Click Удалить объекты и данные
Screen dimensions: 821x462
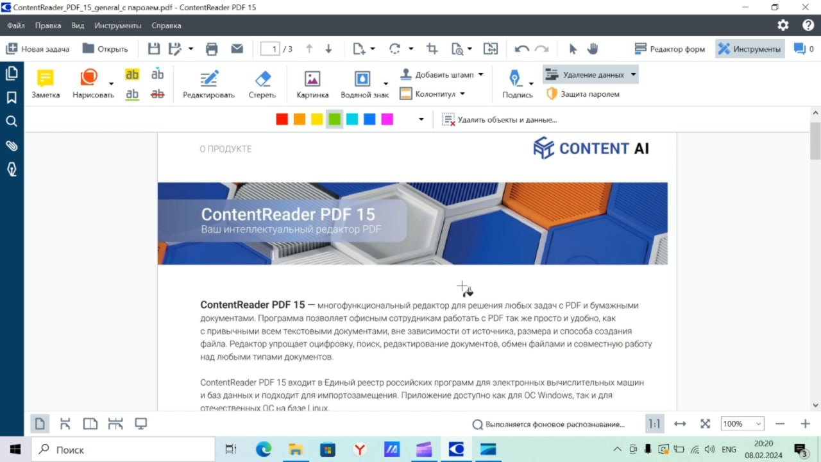500,119
